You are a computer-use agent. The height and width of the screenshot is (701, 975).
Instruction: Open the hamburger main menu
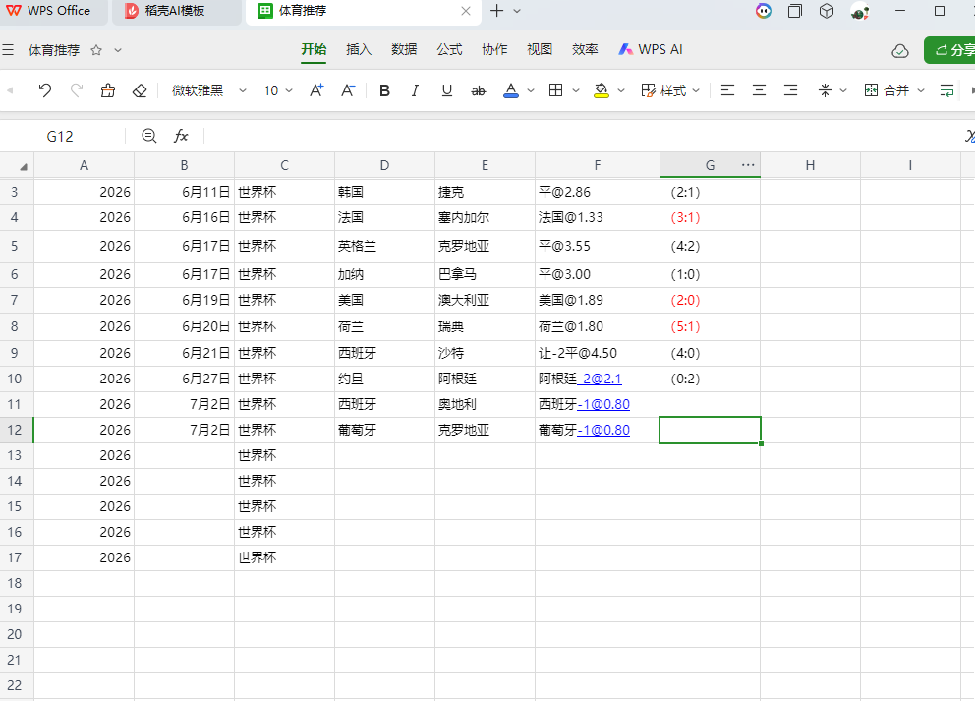coord(8,50)
